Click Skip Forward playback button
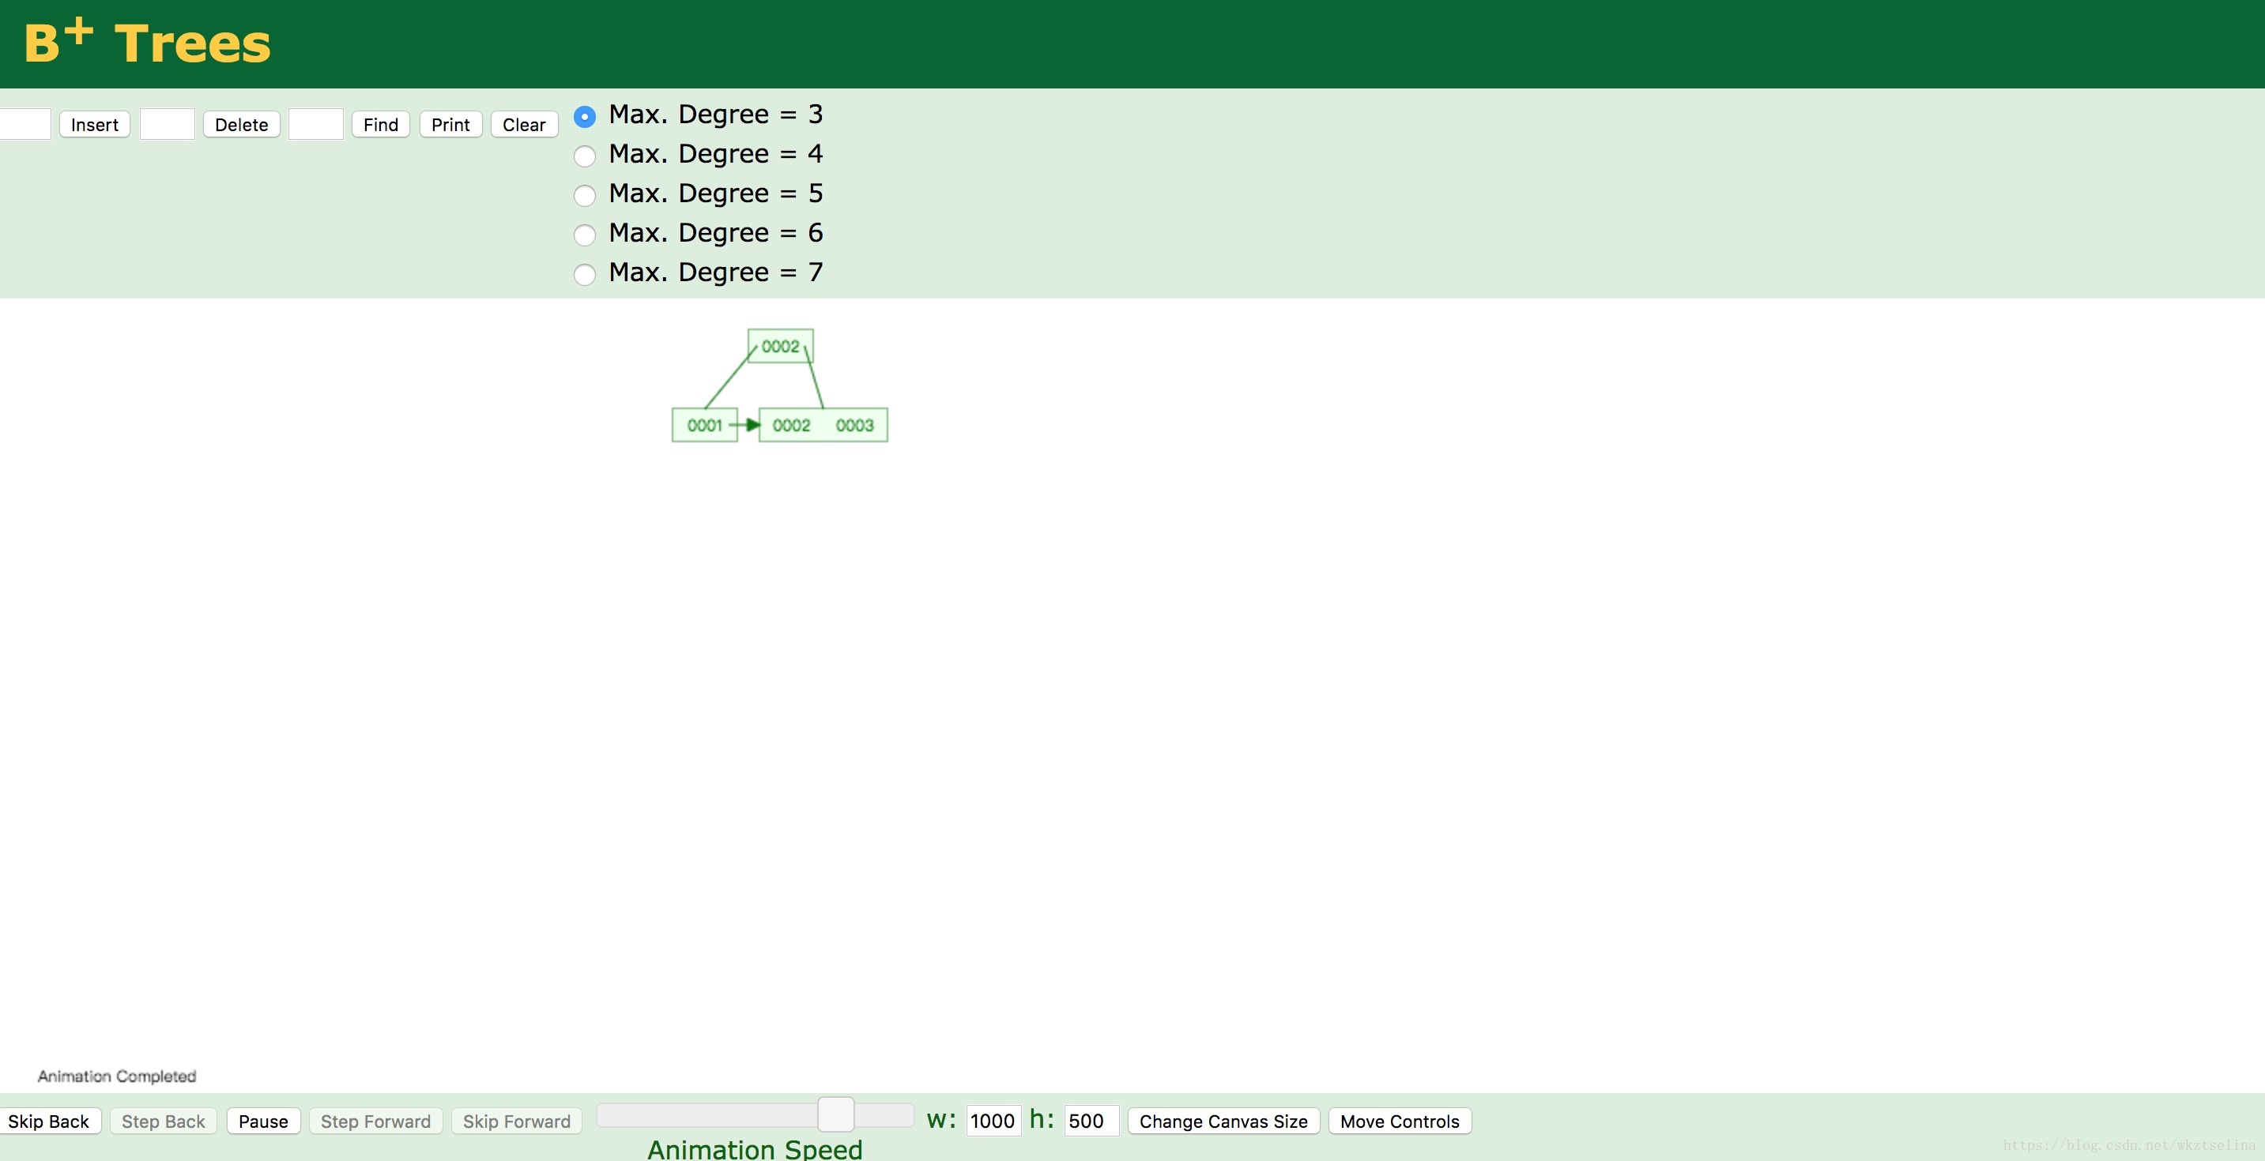This screenshot has height=1161, width=2265. pos(516,1122)
